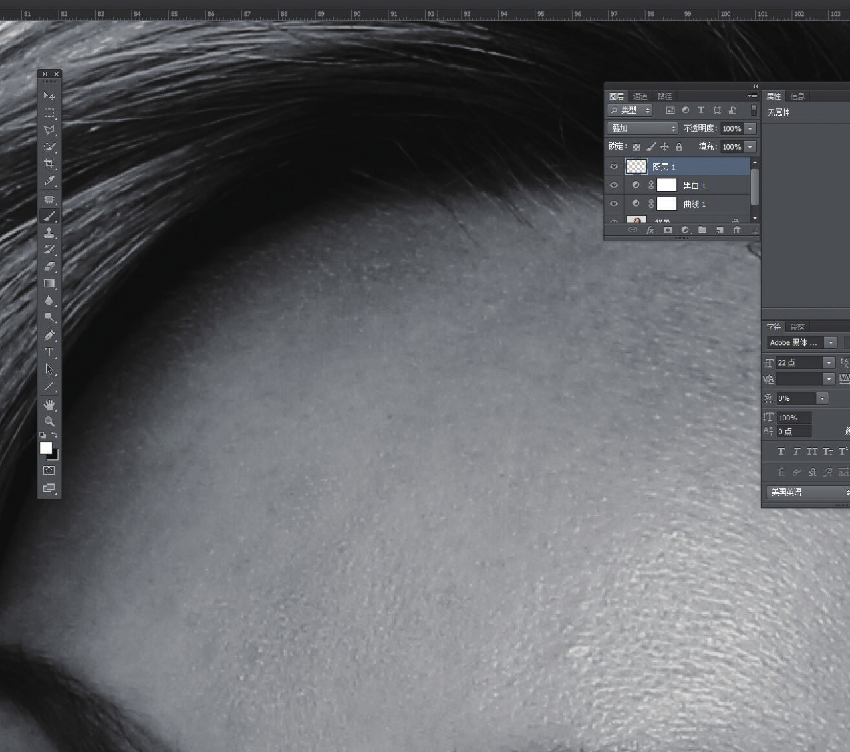Filter for smart objects
The height and width of the screenshot is (752, 850).
click(x=732, y=110)
